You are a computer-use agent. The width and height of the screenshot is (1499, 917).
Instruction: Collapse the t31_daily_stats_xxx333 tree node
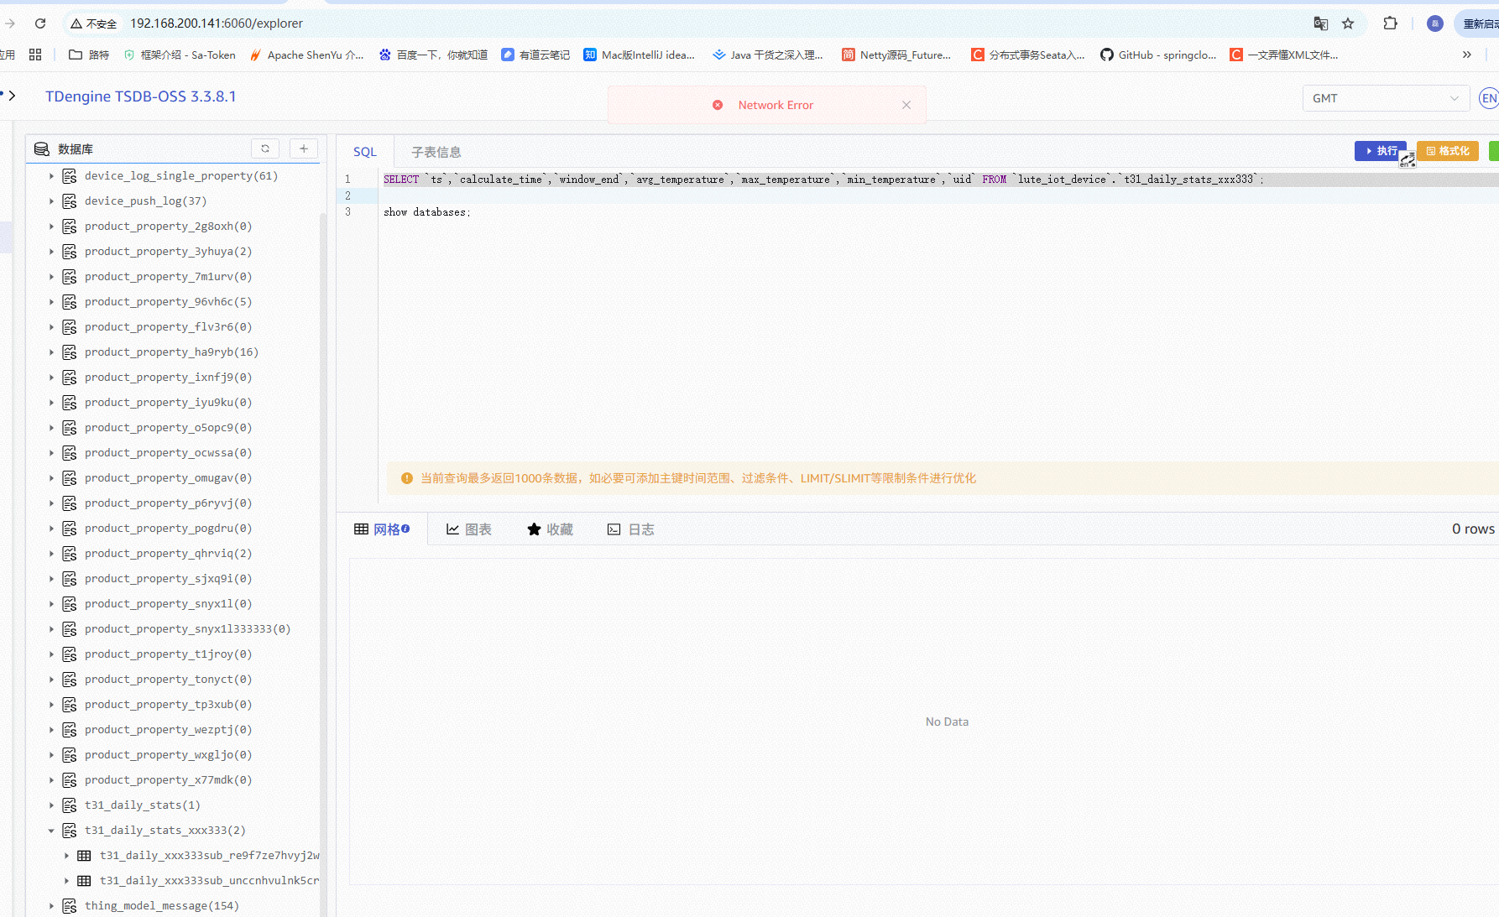[x=51, y=831]
